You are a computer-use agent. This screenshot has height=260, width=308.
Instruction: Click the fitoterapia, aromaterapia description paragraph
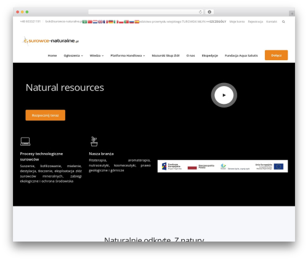120,165
